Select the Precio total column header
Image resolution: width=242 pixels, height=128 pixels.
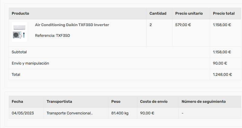[224, 13]
